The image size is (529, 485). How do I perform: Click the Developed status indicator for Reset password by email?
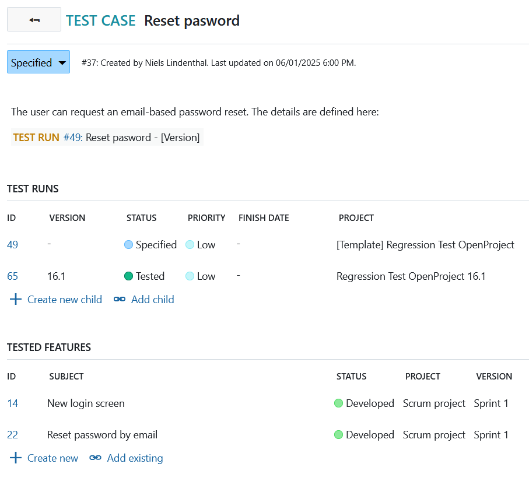[338, 435]
